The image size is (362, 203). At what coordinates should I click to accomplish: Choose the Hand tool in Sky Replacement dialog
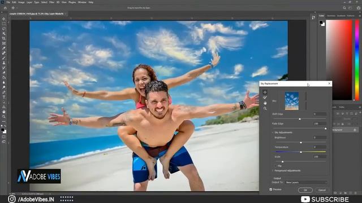[265, 103]
